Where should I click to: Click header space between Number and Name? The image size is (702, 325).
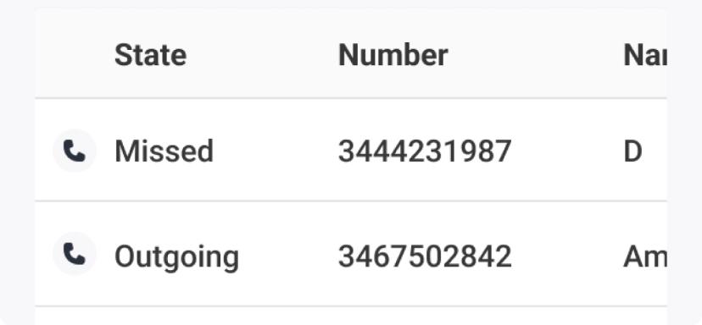coord(536,55)
